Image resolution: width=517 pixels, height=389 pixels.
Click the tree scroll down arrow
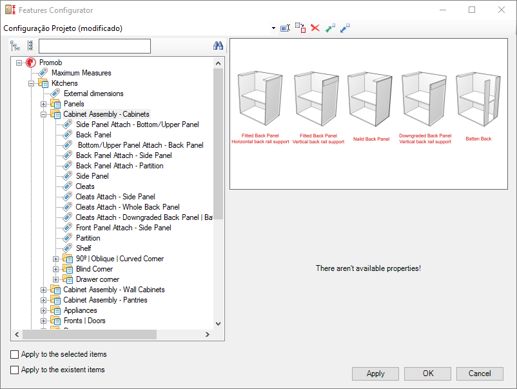(218, 324)
